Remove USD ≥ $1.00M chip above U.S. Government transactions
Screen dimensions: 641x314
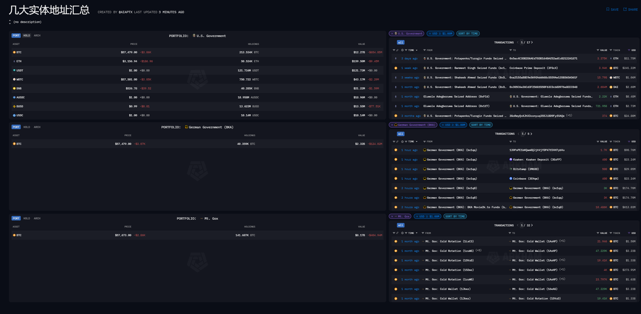coord(429,33)
